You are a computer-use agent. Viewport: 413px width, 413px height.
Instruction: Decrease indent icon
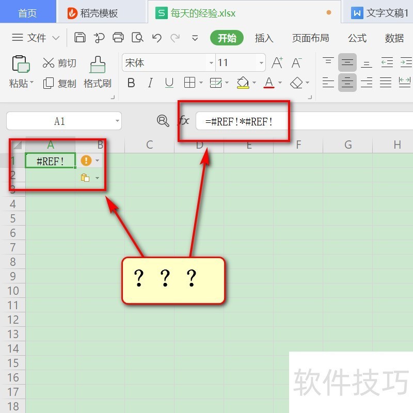[387, 62]
